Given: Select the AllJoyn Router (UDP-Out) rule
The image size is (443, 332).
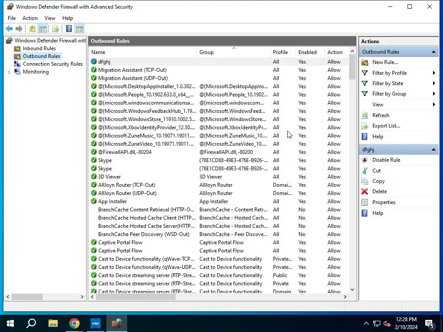Looking at the screenshot, I should (x=218, y=193).
